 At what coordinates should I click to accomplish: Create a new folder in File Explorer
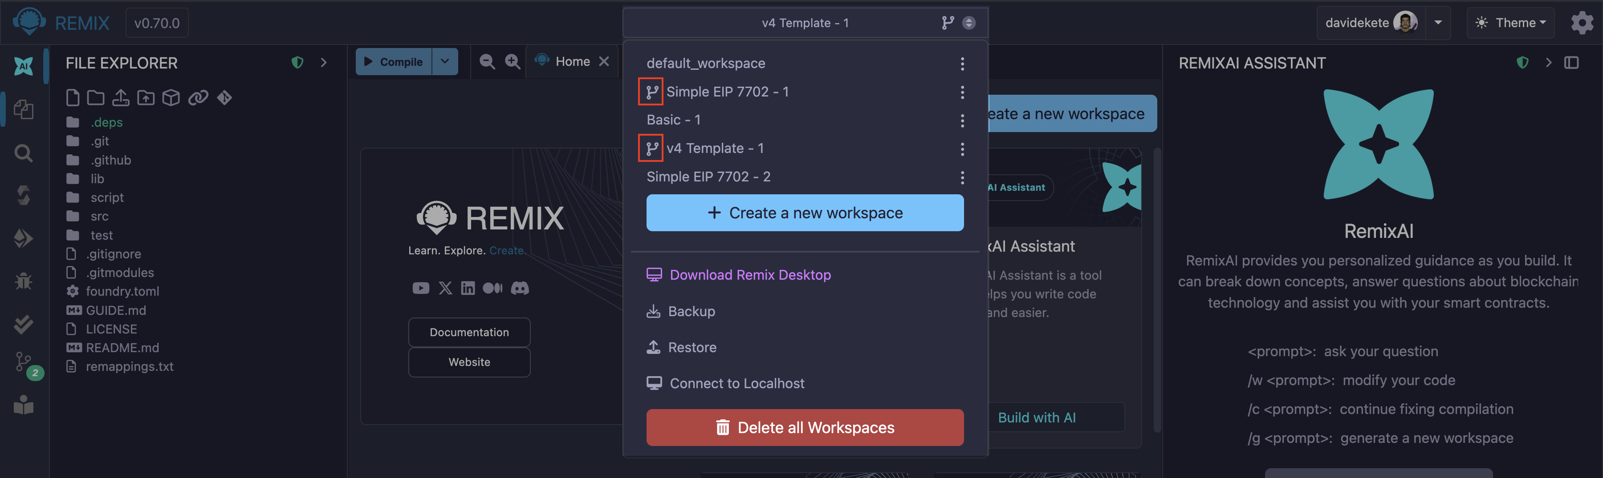[x=95, y=97]
